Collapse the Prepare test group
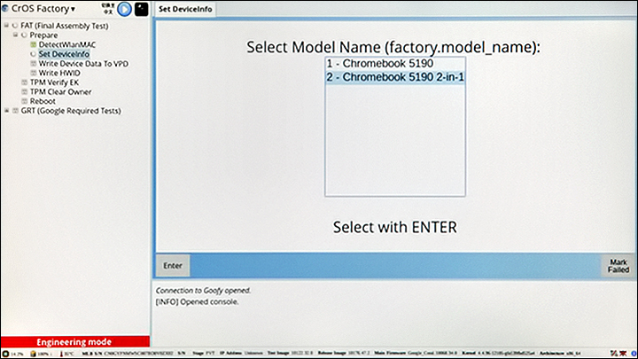 pyautogui.click(x=15, y=35)
